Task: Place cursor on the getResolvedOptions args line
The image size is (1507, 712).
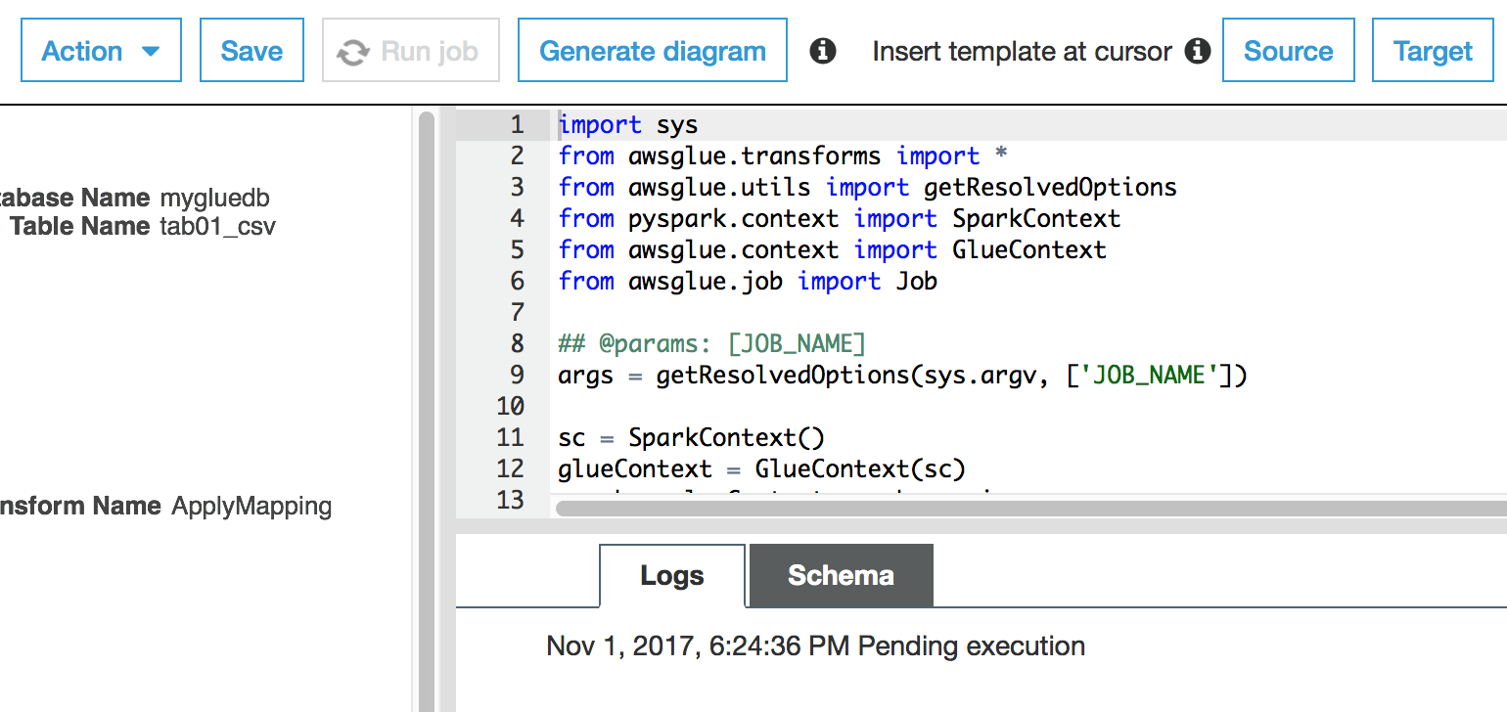Action: pyautogui.click(x=900, y=376)
